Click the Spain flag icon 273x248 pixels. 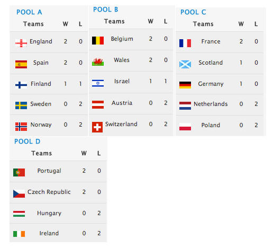(21, 64)
